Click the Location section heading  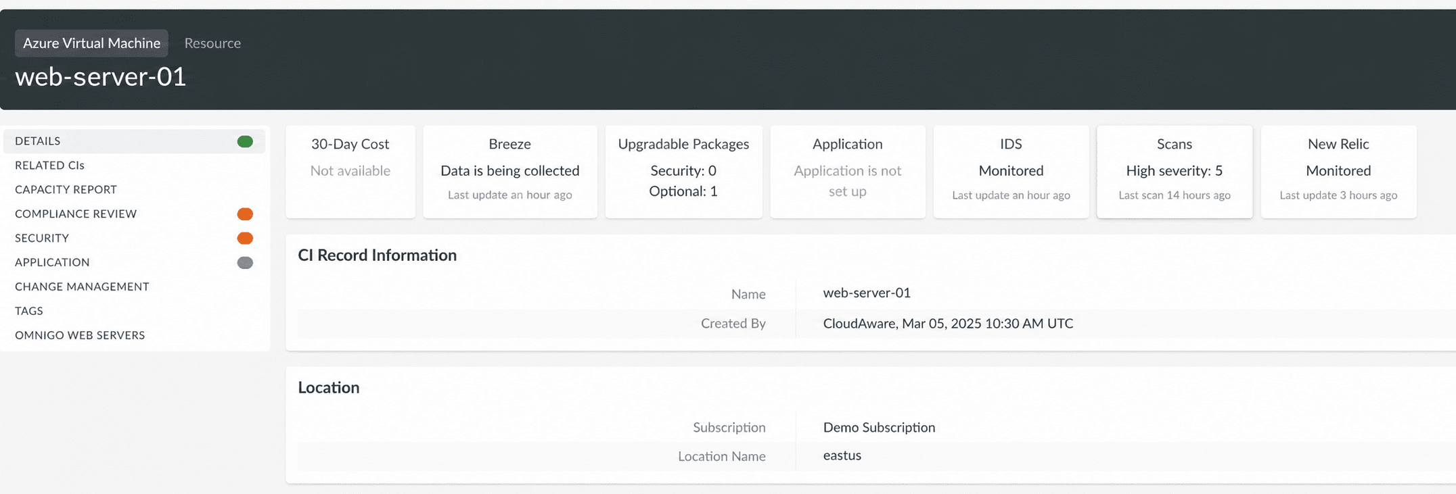click(329, 388)
